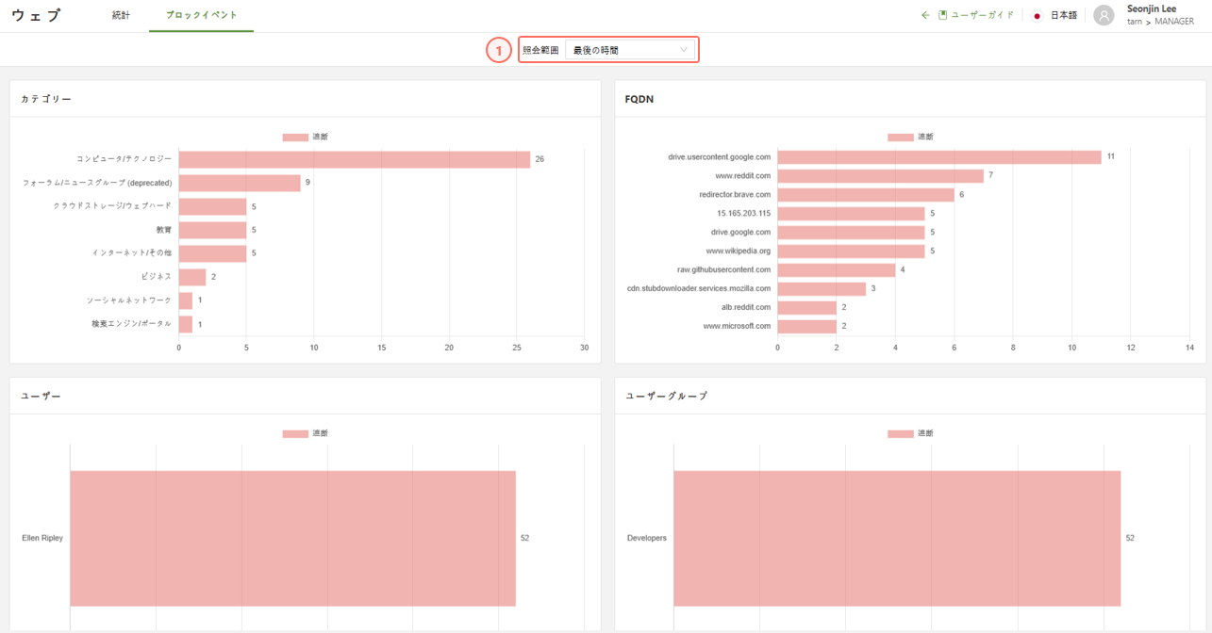The image size is (1212, 633).
Task: Toggle the 遮断 legend in カテゴリー chart
Action: (305, 138)
